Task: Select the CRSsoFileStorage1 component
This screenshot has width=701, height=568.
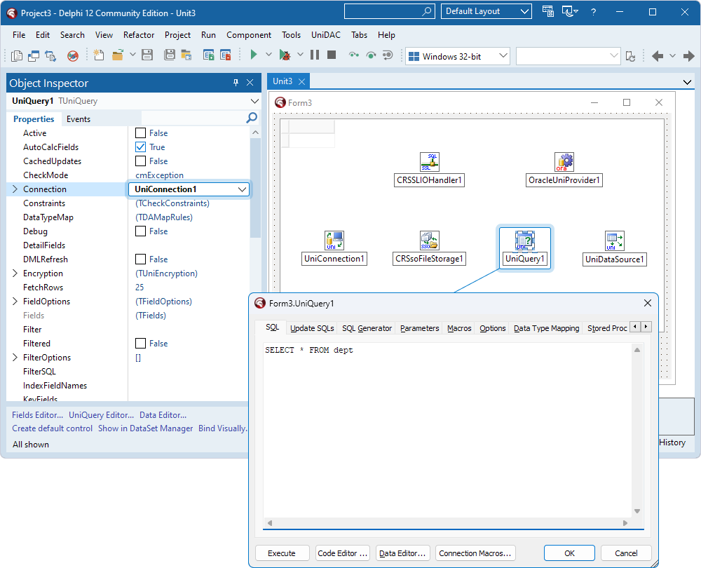Action: (430, 241)
